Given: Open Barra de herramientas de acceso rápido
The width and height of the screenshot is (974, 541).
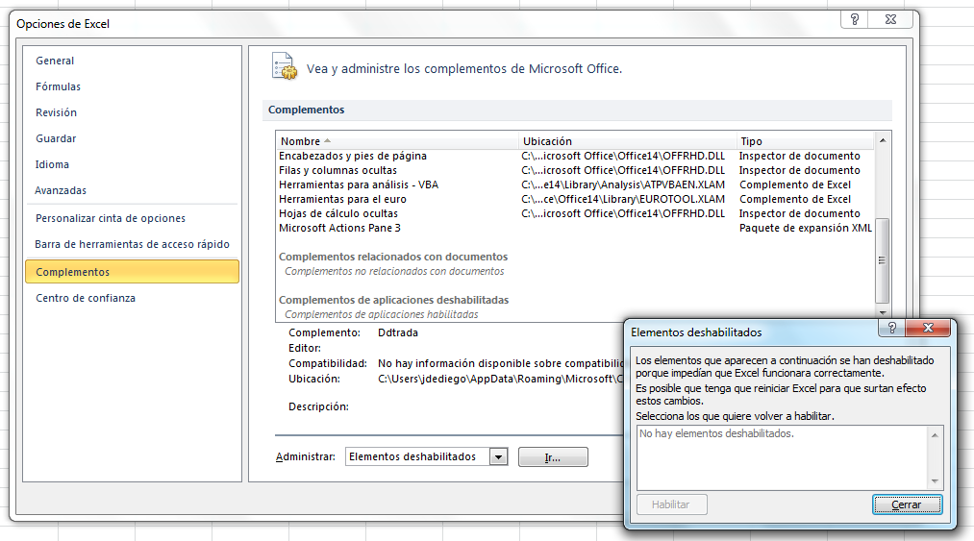Looking at the screenshot, I should (132, 244).
